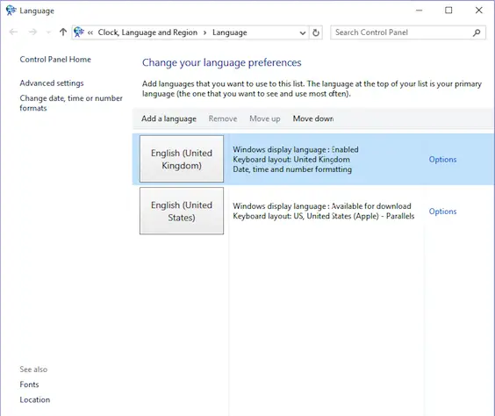Screen dimensions: 495x416
Task: Expand the breadcrumb double-chevron overflow
Action: coord(90,32)
